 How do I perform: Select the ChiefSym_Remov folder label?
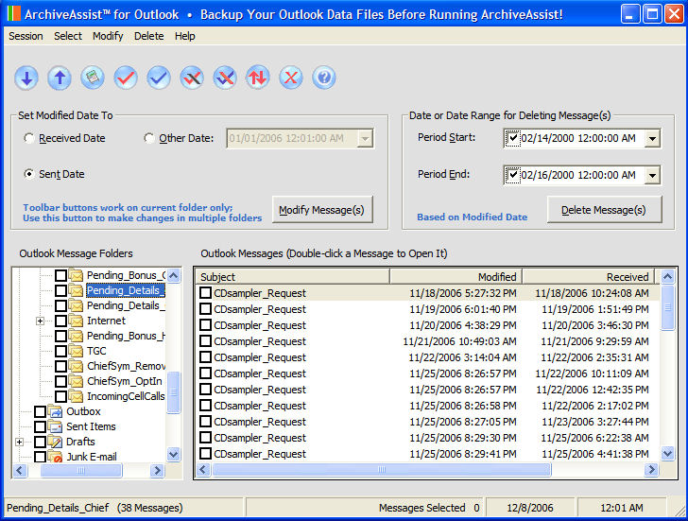point(126,366)
